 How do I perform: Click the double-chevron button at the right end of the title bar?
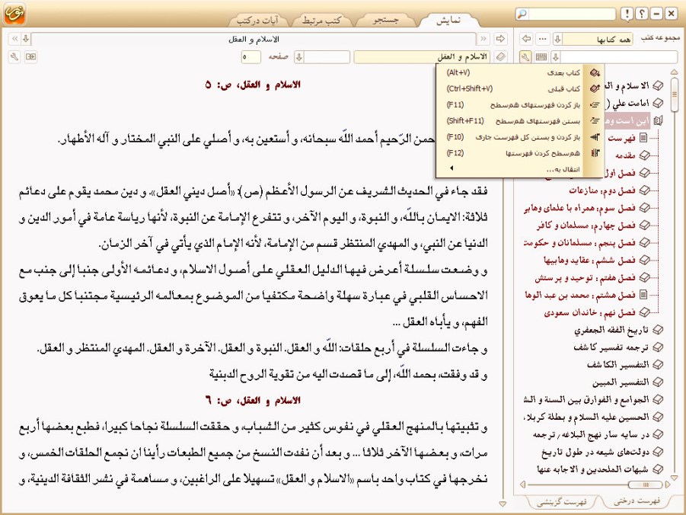(483, 39)
